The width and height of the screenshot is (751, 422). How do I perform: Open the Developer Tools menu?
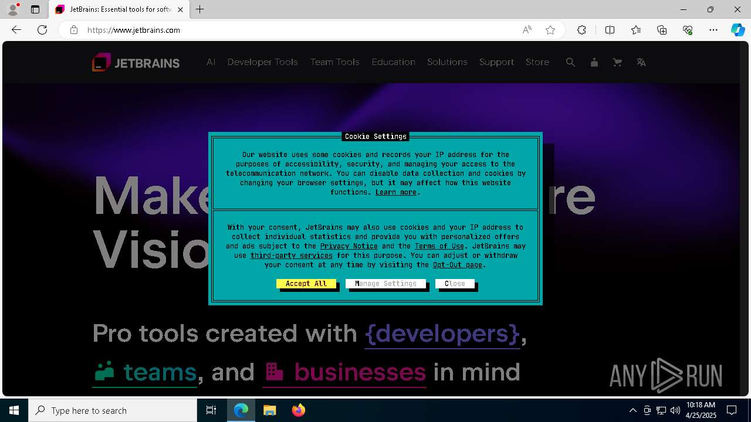263,62
